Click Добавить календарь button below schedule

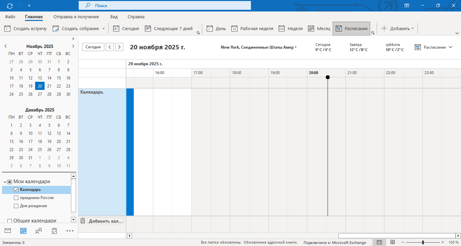105,221
